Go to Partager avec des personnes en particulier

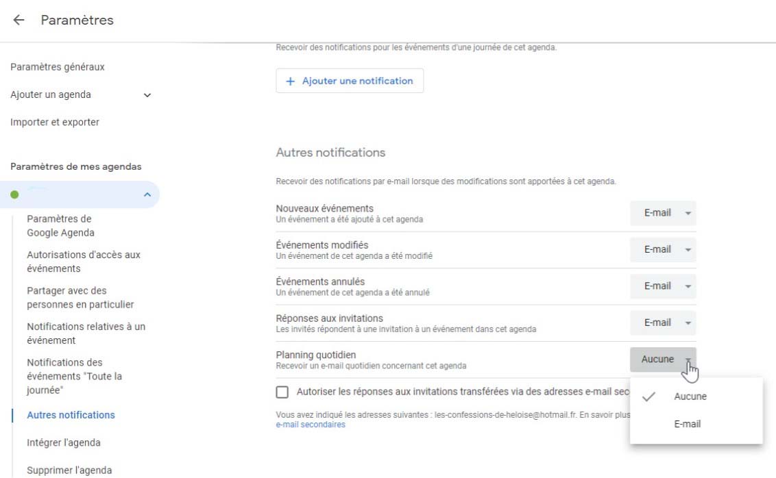(x=80, y=298)
